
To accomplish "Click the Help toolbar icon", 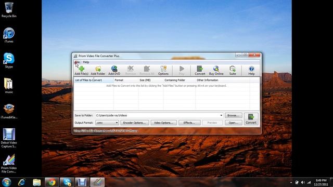I will coord(251,71).
